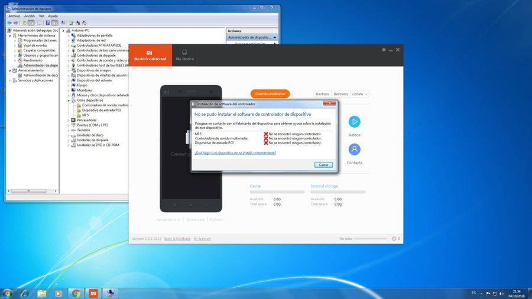
Task: Open the Windows Start button
Action: (x=7, y=293)
